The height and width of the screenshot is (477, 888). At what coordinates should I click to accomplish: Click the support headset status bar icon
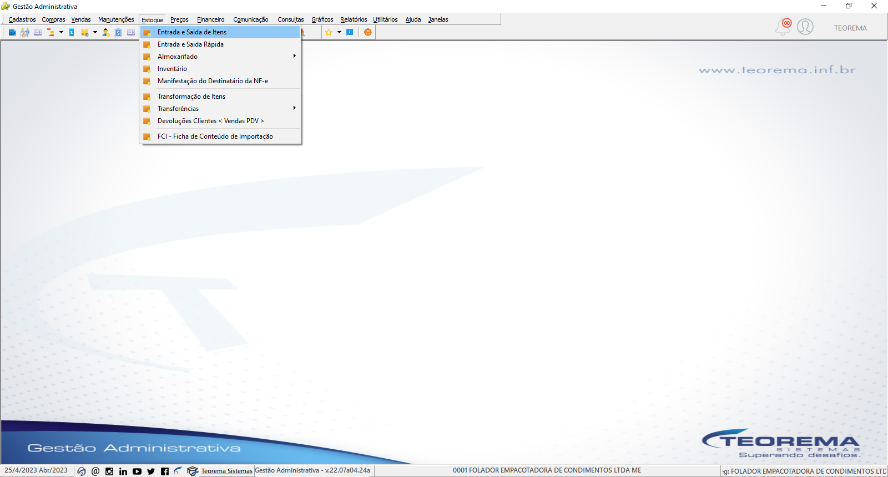pyautogui.click(x=82, y=471)
